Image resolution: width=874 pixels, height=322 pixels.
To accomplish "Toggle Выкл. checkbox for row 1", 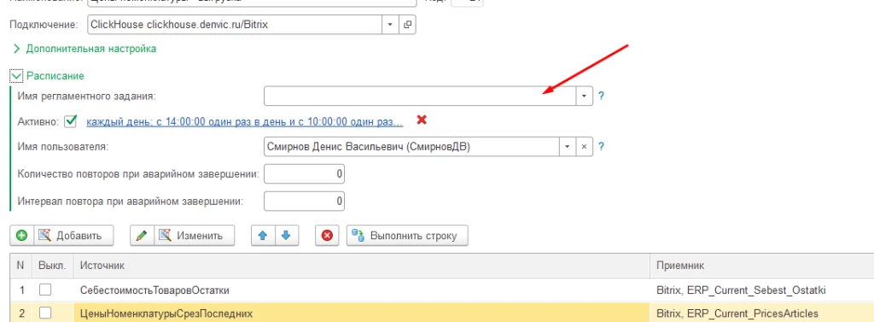I will point(45,290).
